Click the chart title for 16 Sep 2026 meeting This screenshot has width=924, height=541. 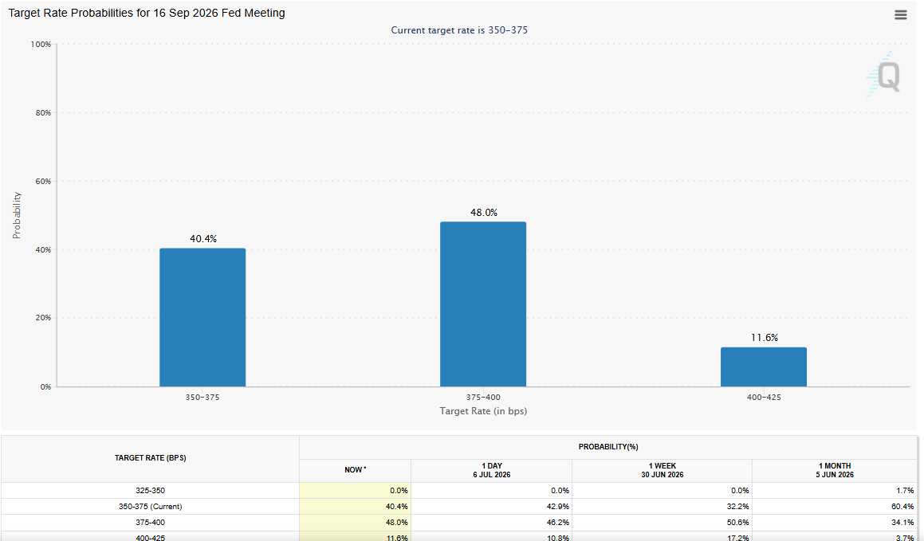click(147, 13)
